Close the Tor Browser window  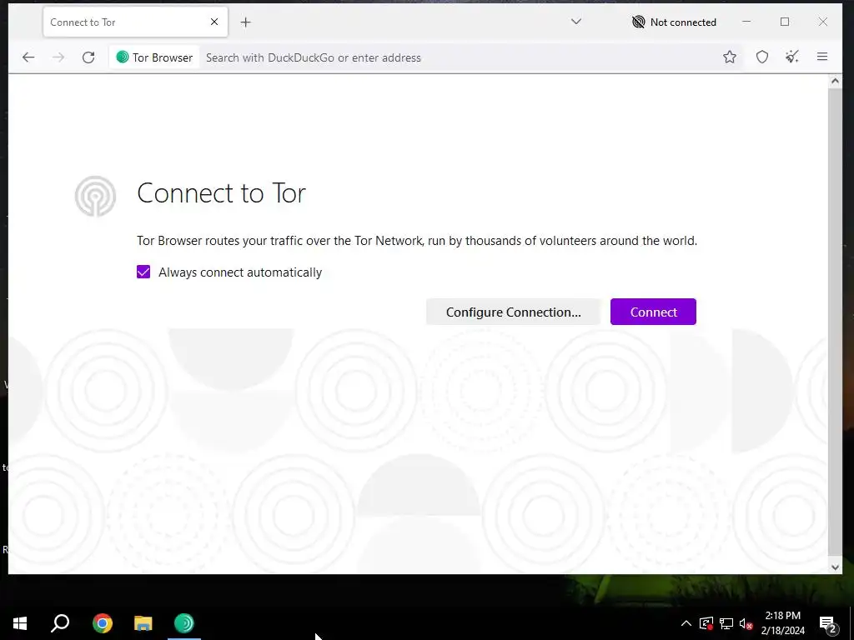(x=823, y=22)
